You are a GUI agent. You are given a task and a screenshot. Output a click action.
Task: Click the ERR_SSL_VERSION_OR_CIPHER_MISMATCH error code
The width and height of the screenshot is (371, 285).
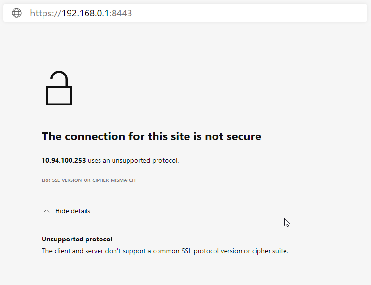click(88, 180)
